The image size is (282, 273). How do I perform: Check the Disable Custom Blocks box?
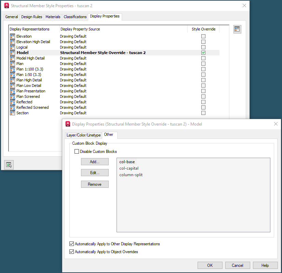[x=77, y=151]
